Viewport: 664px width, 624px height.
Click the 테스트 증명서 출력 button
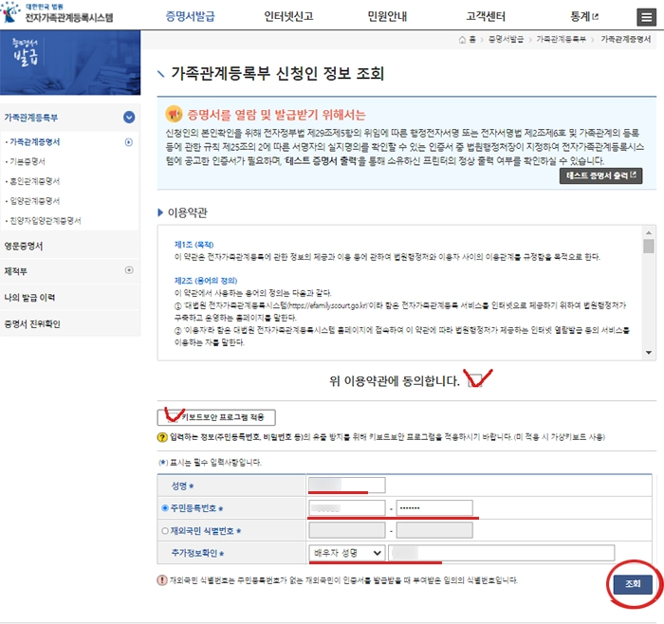pyautogui.click(x=600, y=175)
